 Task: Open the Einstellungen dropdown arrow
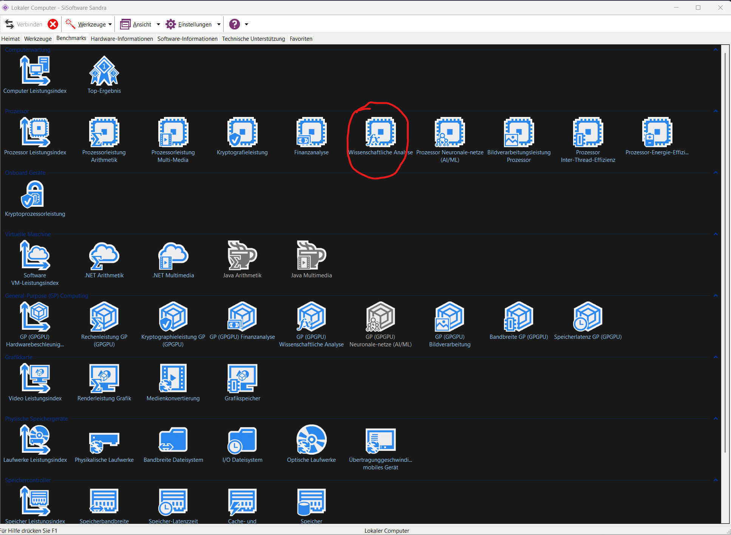[x=219, y=25]
